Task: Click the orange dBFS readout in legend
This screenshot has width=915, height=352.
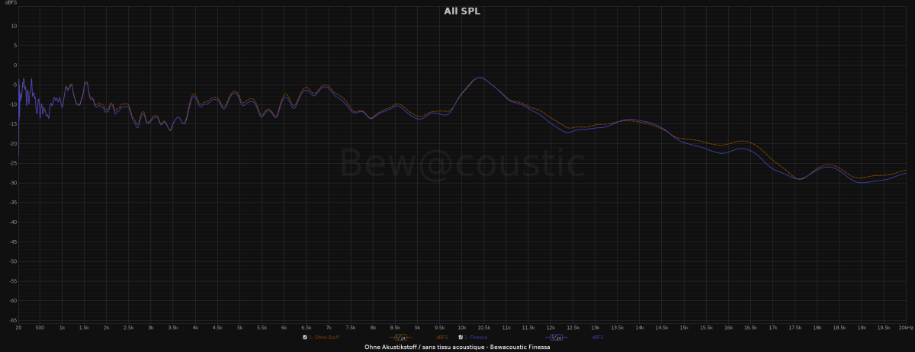Action: tap(441, 337)
